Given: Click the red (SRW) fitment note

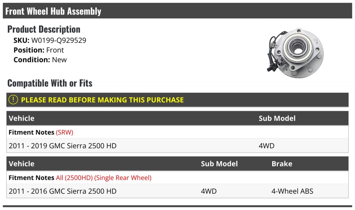Looking at the screenshot, I should (x=64, y=132).
